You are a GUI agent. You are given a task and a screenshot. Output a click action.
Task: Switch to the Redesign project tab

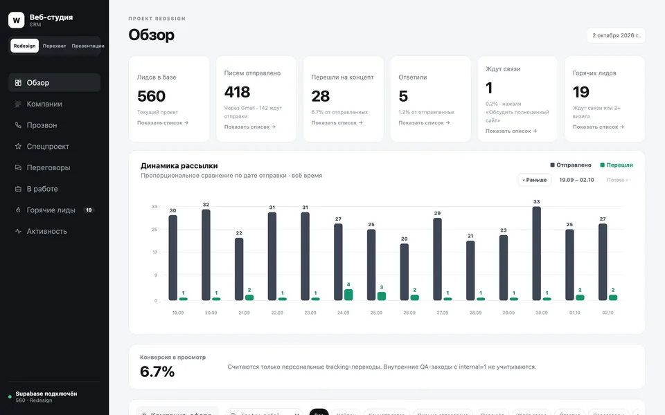click(x=25, y=46)
